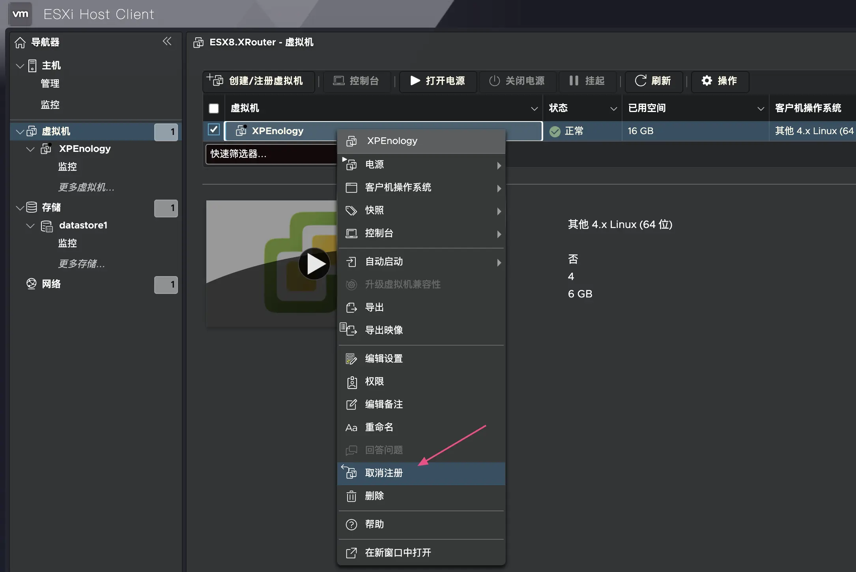The image size is (856, 572).
Task: Click the play button on VM preview thumbnail
Action: [314, 264]
